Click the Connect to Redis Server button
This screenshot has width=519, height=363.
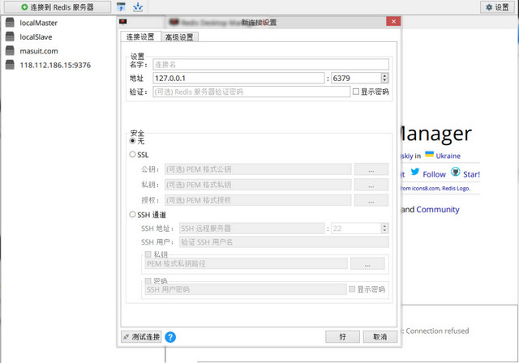(58, 7)
